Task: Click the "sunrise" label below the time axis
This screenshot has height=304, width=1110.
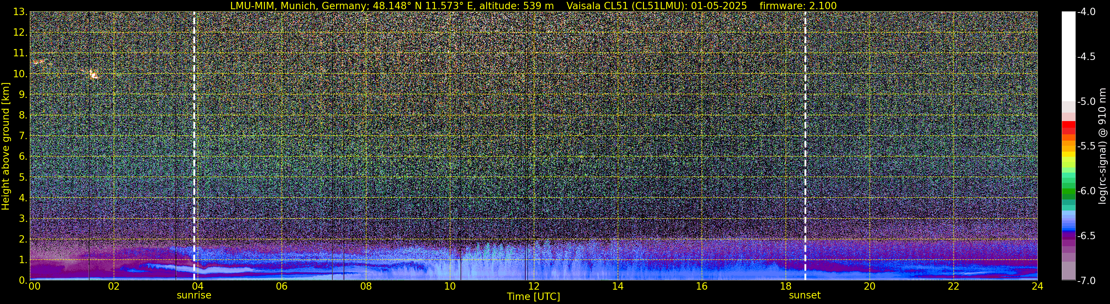Action: tap(194, 296)
